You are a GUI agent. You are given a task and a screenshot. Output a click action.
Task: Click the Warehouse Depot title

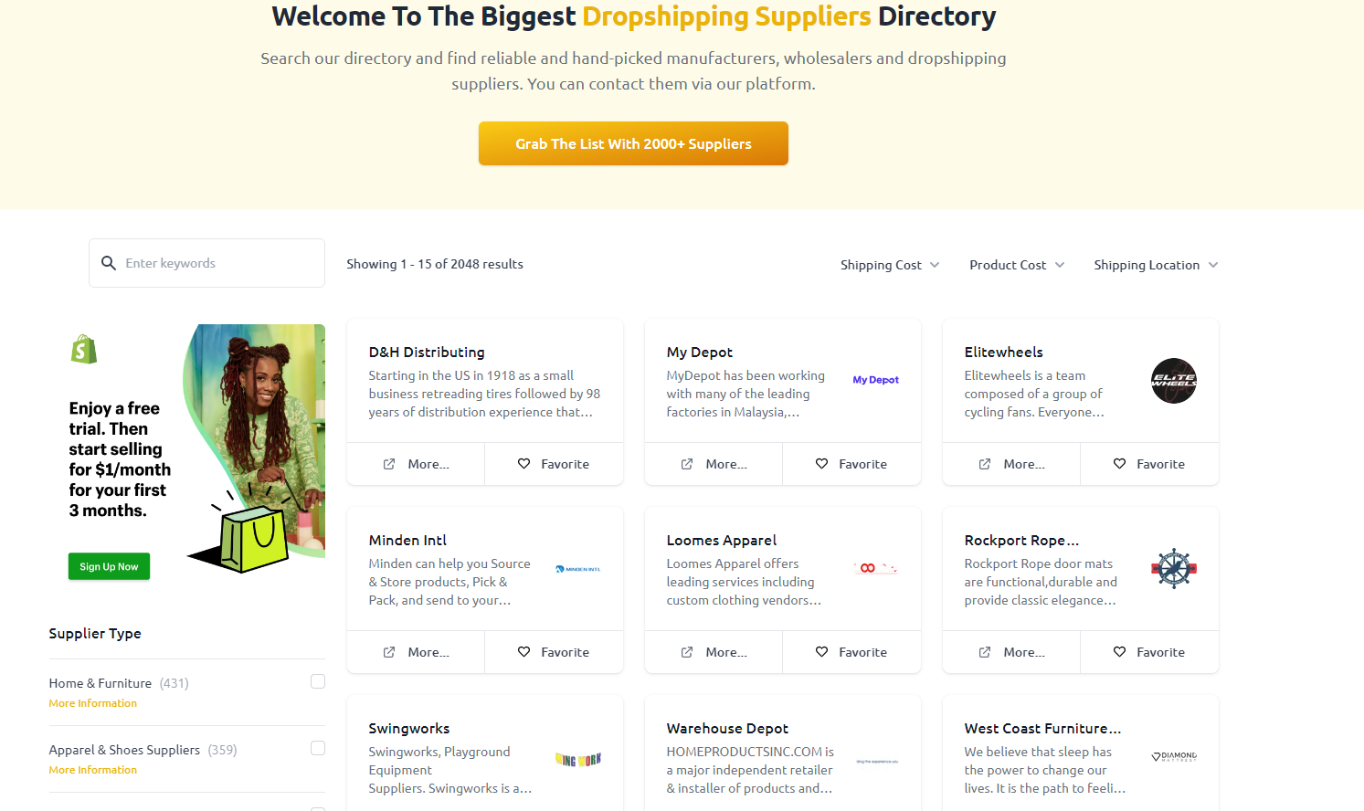click(727, 728)
